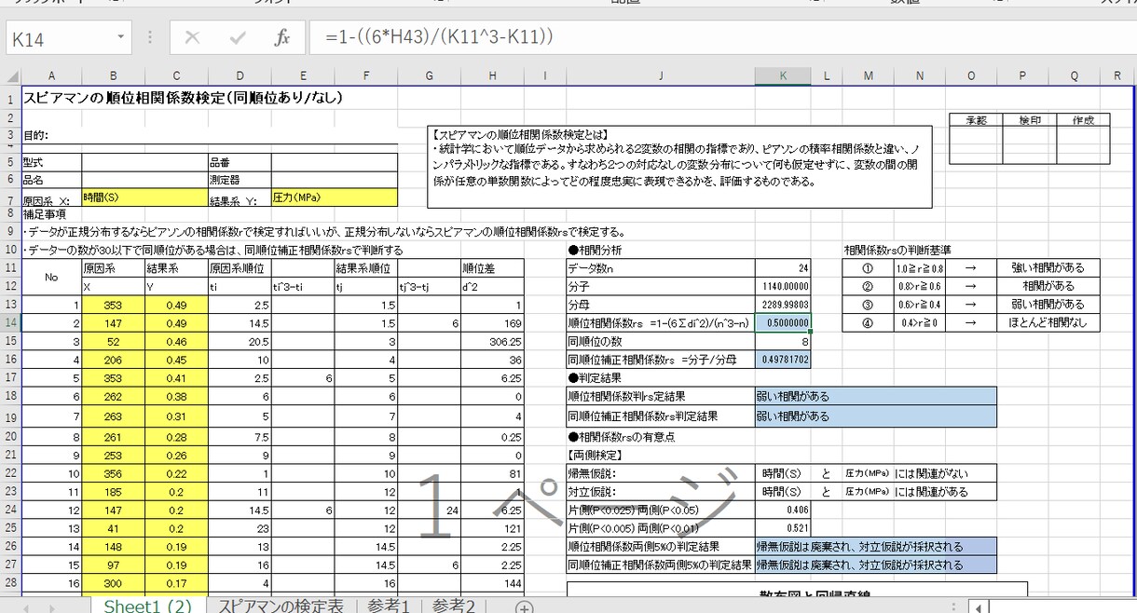
Task: Click the Insert Function fx icon
Action: 281,38
